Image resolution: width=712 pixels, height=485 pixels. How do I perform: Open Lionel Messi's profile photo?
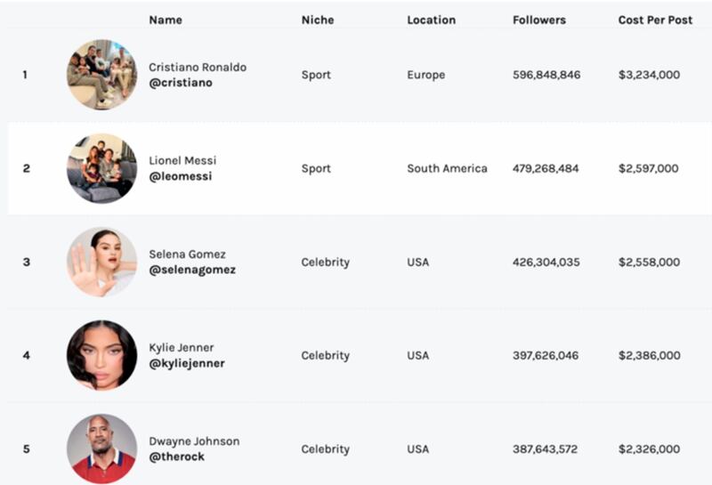point(101,168)
